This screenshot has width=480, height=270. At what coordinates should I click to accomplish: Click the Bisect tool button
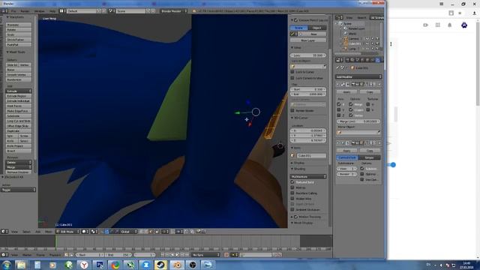[18, 151]
